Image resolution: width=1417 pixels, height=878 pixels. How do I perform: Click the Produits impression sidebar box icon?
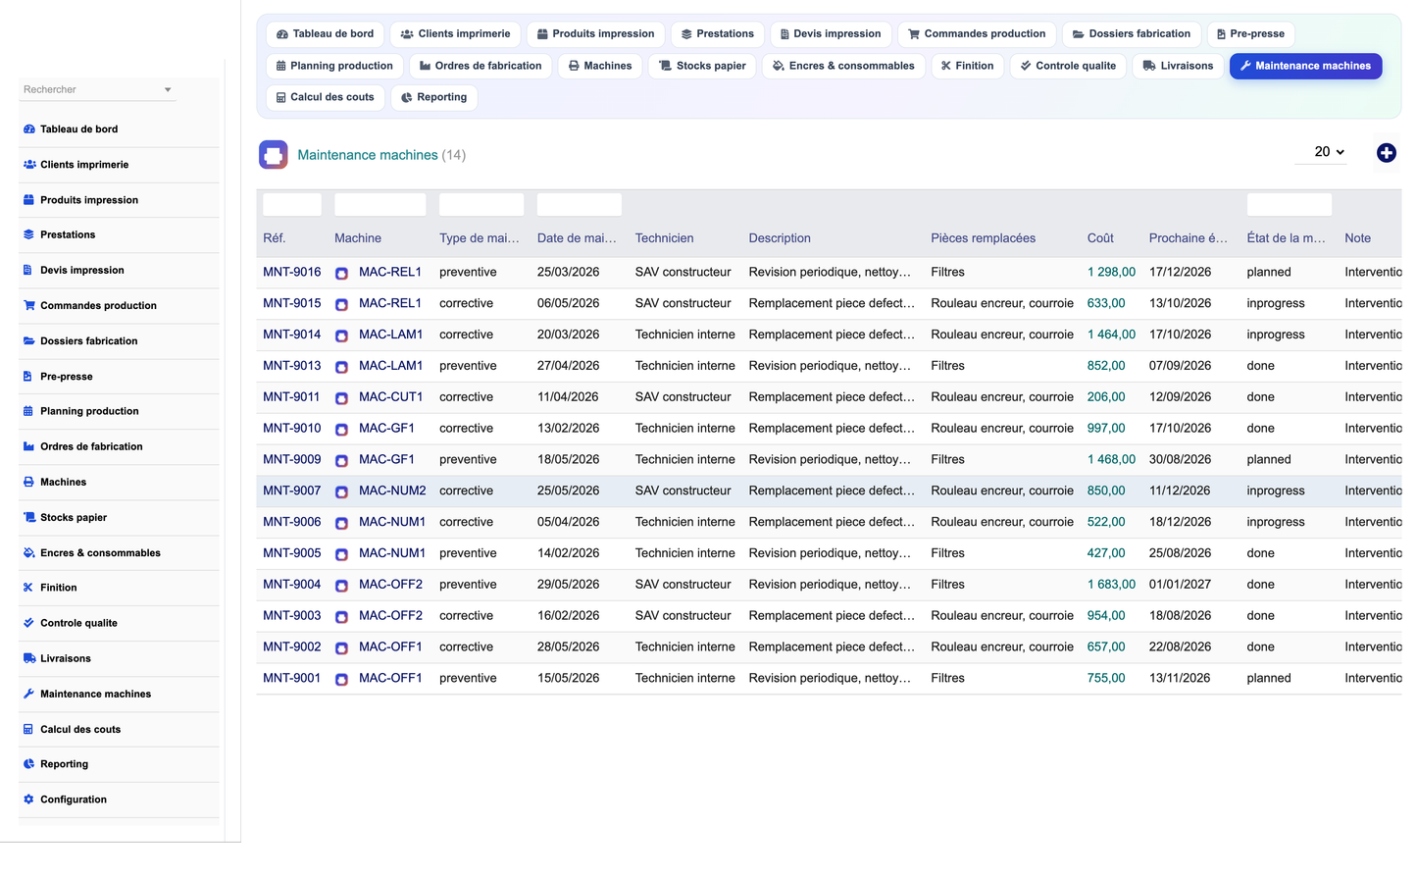coord(29,200)
